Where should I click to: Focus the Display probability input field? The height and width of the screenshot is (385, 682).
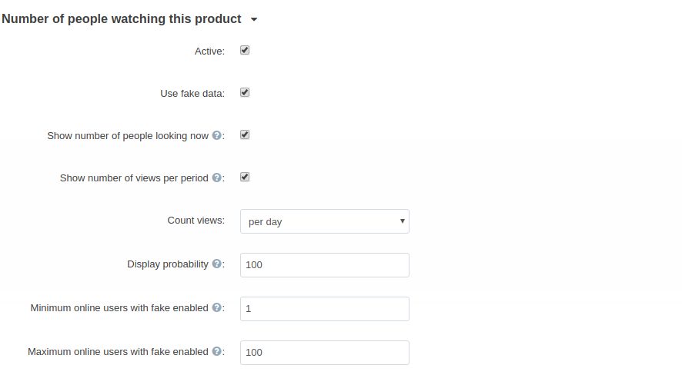pyautogui.click(x=325, y=265)
